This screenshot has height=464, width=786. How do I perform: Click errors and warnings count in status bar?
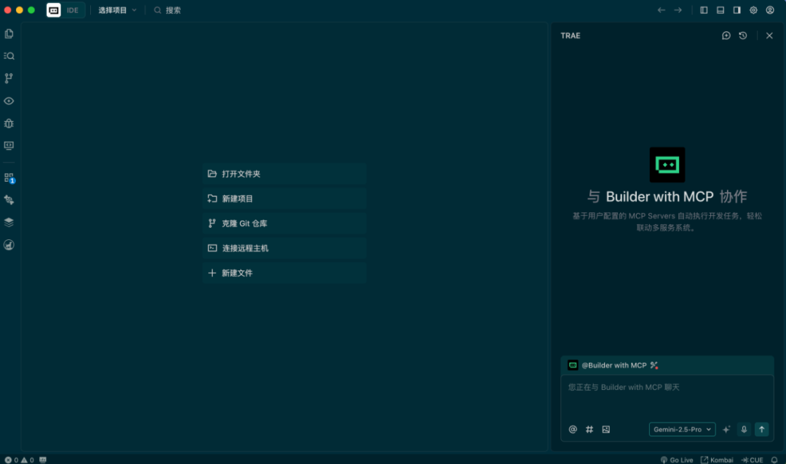(19, 460)
